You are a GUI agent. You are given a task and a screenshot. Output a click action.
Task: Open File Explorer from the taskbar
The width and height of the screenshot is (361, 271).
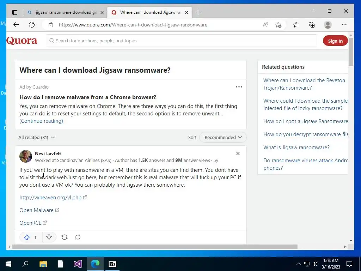[x=43, y=264]
